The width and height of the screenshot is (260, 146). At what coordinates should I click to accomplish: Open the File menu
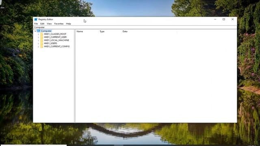click(36, 24)
